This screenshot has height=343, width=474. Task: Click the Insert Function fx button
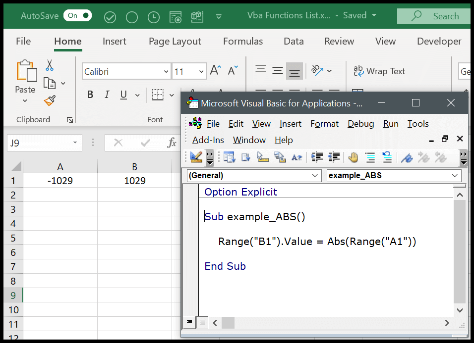coord(171,143)
